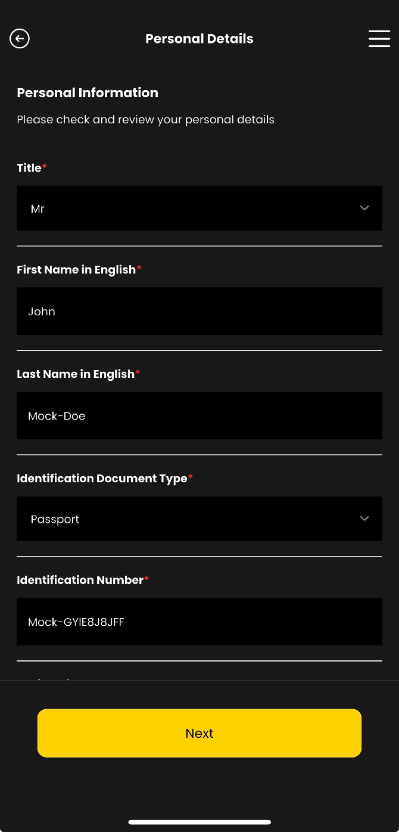399x832 pixels.
Task: Focus the First Name field containing John
Action: pyautogui.click(x=199, y=311)
